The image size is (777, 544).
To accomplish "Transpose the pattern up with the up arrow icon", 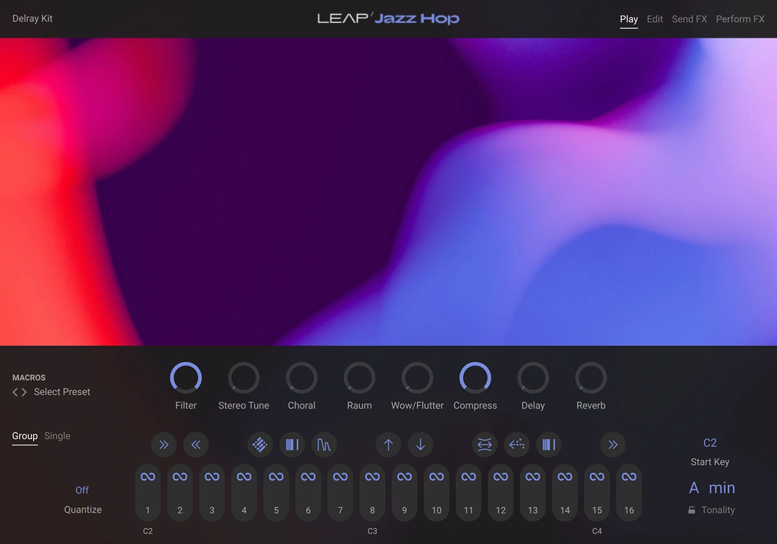I will pyautogui.click(x=388, y=445).
